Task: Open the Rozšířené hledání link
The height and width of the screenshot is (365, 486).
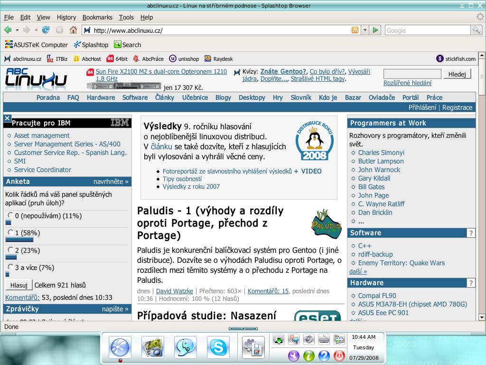Action: (x=407, y=83)
